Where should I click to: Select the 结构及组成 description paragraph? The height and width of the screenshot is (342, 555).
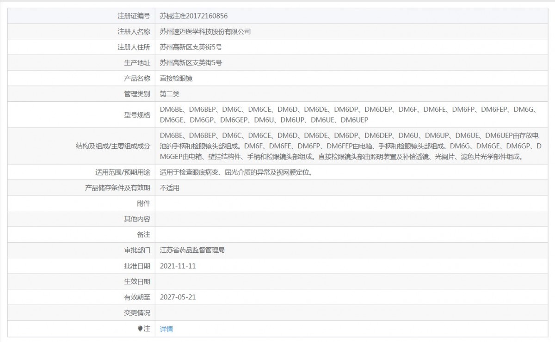coord(350,146)
